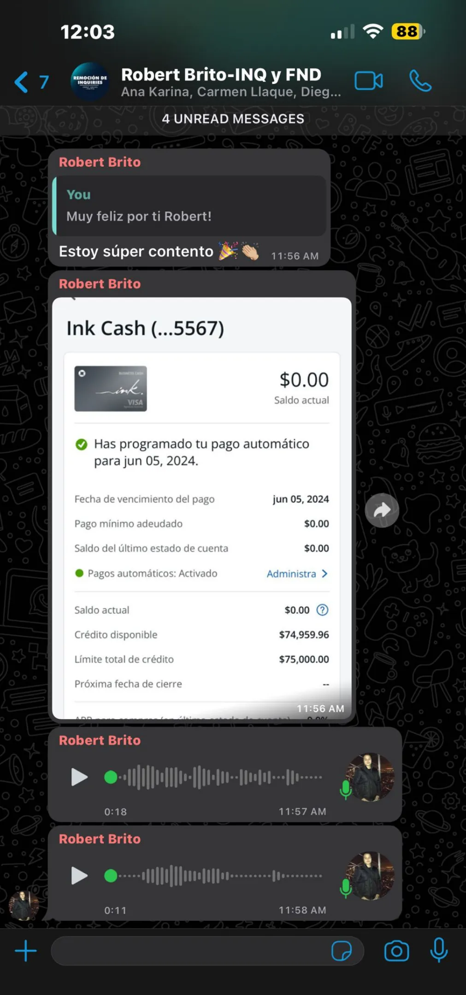466x995 pixels.
Task: Open group info via Robert Brito-INQ y FND title
Action: [x=221, y=75]
